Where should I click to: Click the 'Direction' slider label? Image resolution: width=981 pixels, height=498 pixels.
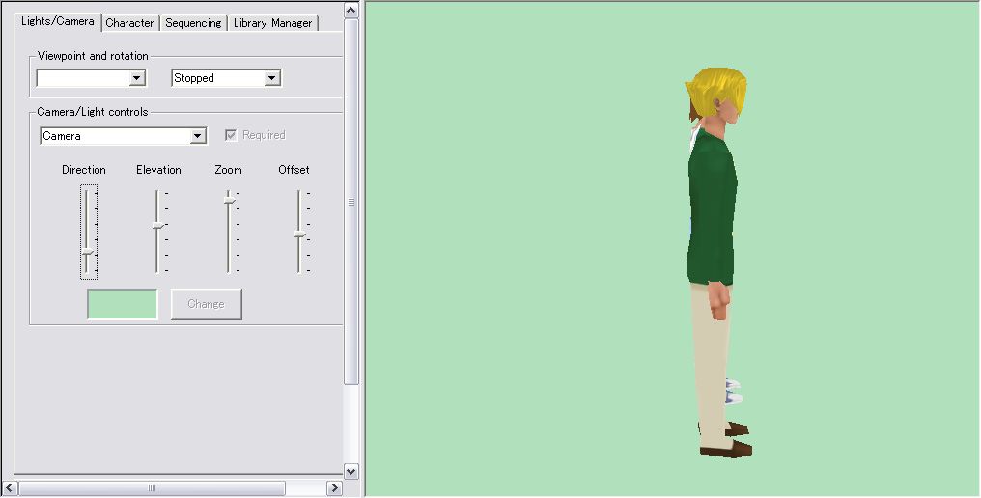tap(84, 170)
